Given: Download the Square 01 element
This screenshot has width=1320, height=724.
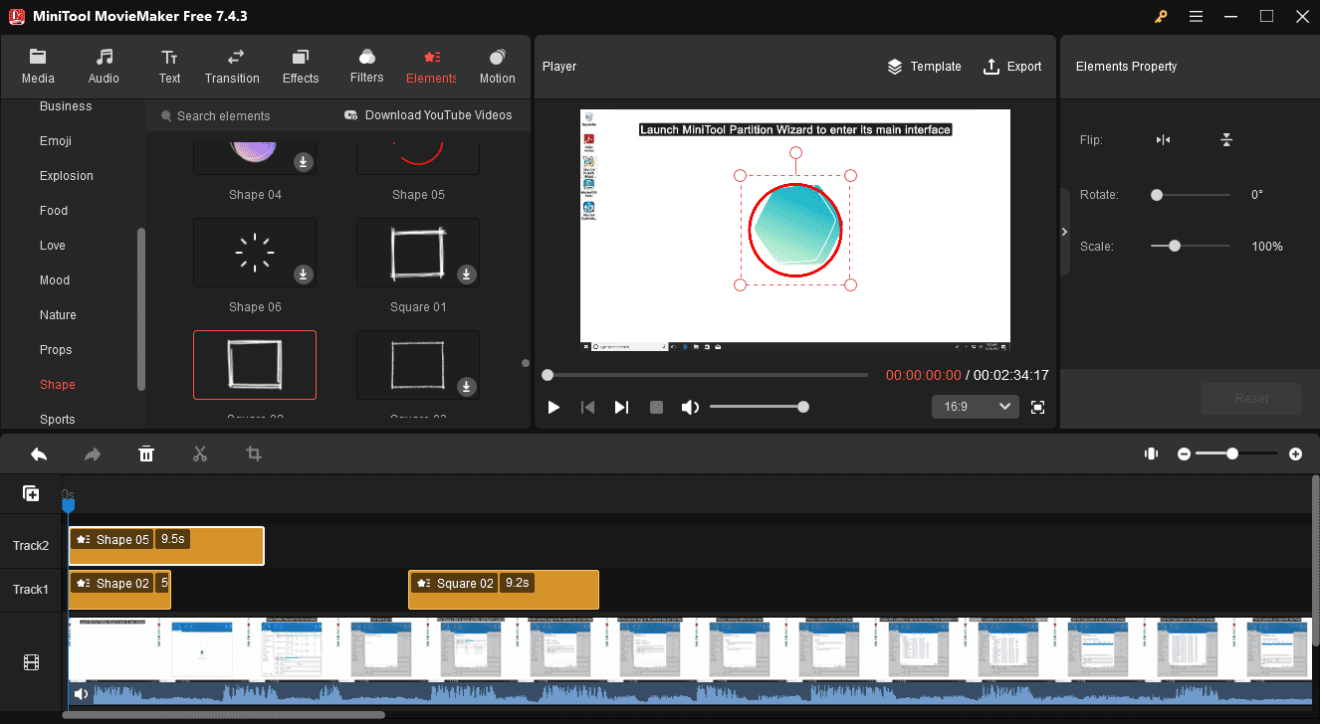Looking at the screenshot, I should pos(466,274).
